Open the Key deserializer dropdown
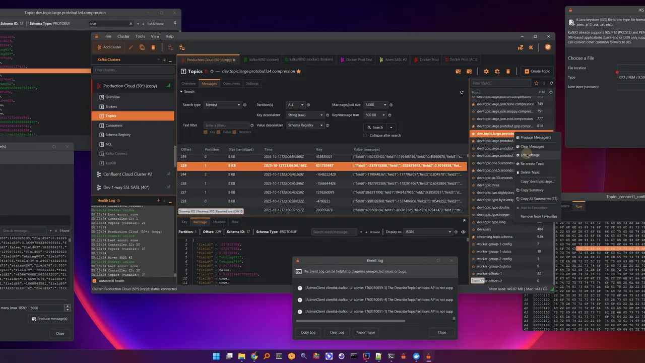The image size is (645, 363). point(305,115)
